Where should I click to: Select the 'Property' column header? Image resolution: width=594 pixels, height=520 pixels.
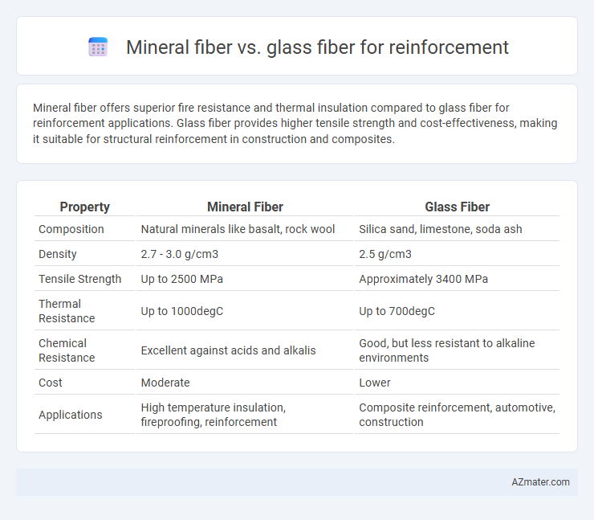84,207
